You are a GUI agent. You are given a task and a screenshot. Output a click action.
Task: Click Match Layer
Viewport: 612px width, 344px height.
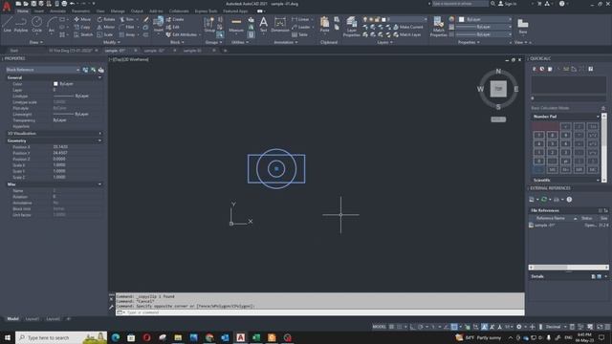pyautogui.click(x=407, y=34)
